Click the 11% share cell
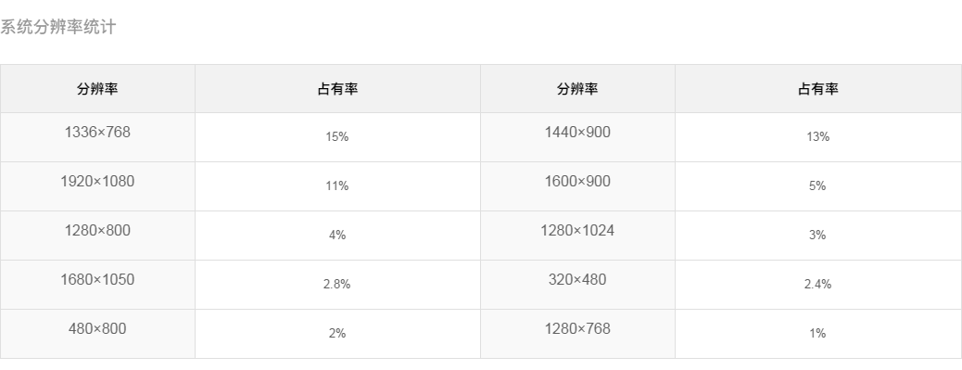The height and width of the screenshot is (370, 962). (x=337, y=186)
